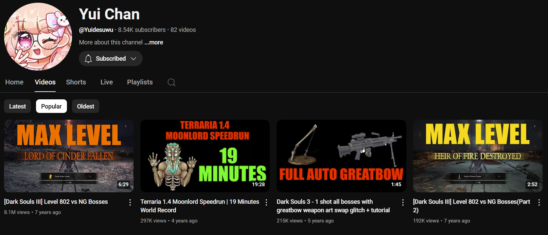Viewport: 548px width, 235px height.
Task: Click the notification bell icon on Subscribed
Action: point(88,59)
